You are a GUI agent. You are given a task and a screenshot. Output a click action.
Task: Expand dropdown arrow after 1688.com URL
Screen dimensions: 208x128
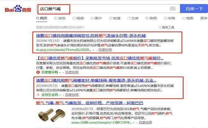134,123
